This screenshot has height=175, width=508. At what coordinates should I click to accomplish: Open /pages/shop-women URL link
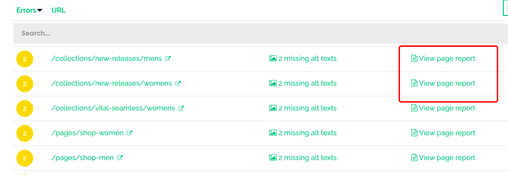[87, 133]
